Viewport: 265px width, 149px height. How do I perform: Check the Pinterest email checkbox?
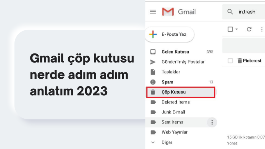click(230, 61)
